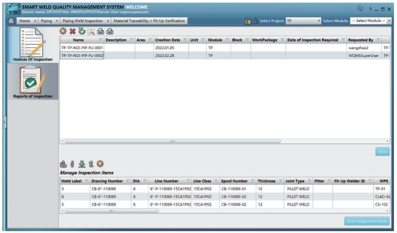397x233 pixels.
Task: Expand the arrow after Piping breadcrumb
Action: tap(58, 21)
